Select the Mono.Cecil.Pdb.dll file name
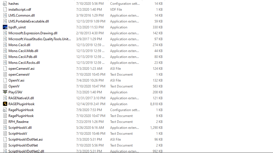Viewport: 273px width, 153px height. point(23,57)
